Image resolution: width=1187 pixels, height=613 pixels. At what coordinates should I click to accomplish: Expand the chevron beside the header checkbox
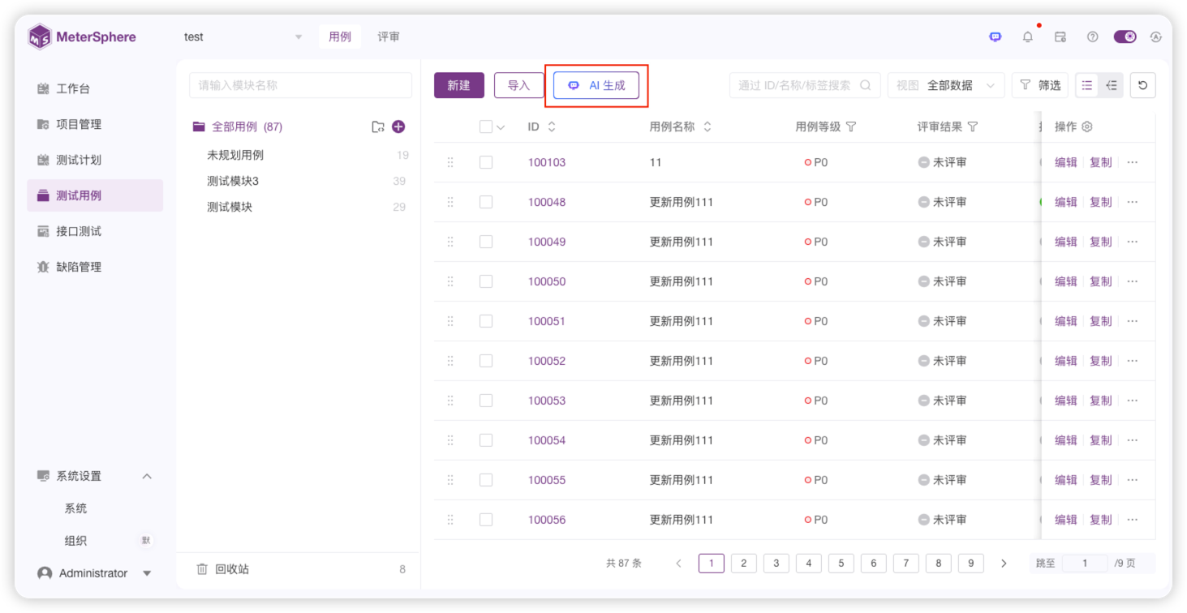pyautogui.click(x=501, y=127)
